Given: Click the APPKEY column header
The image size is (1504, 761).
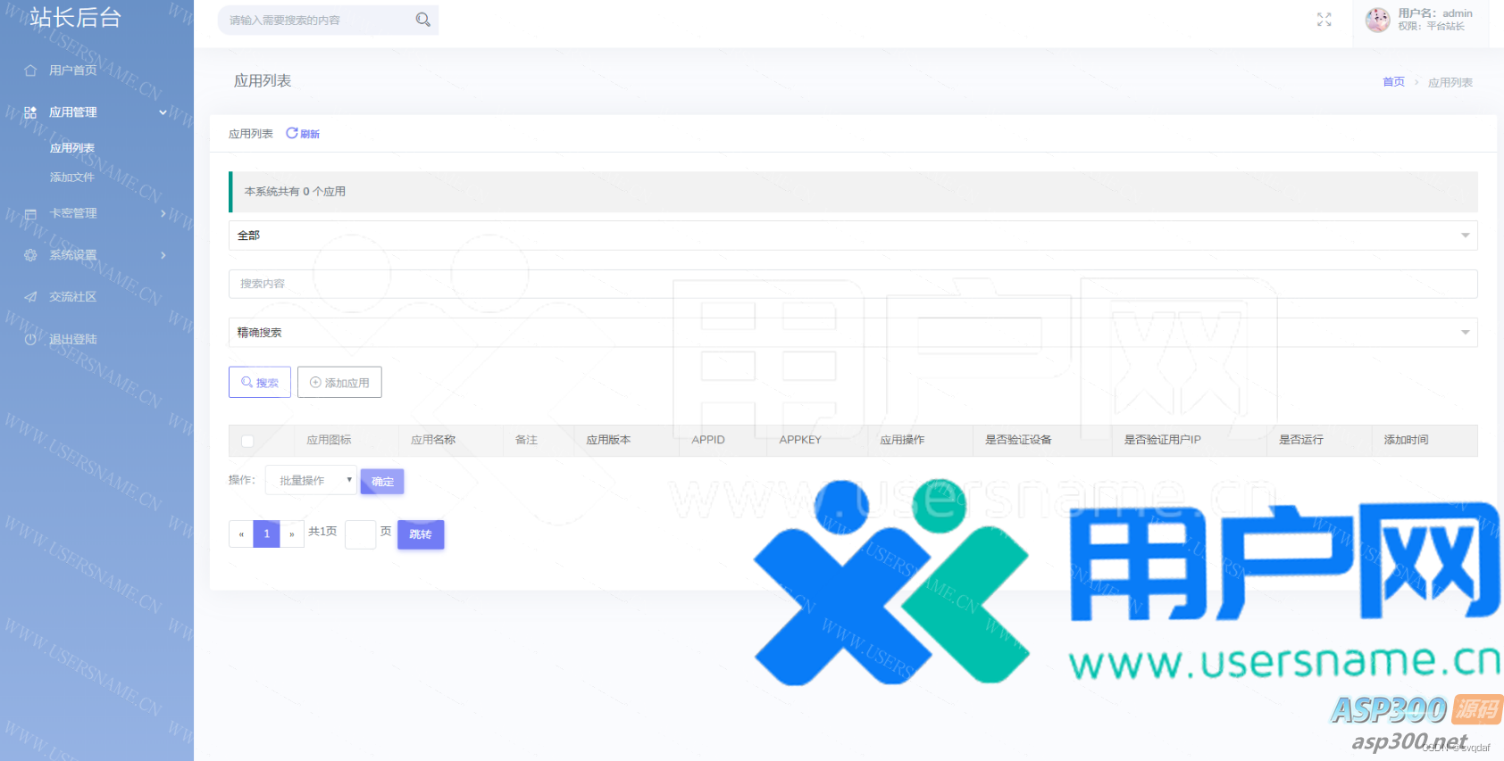Looking at the screenshot, I should [x=800, y=440].
